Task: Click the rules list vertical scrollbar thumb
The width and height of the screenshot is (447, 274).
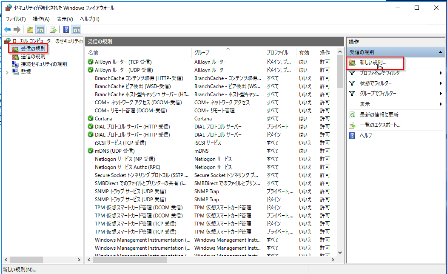Action: coord(340,71)
